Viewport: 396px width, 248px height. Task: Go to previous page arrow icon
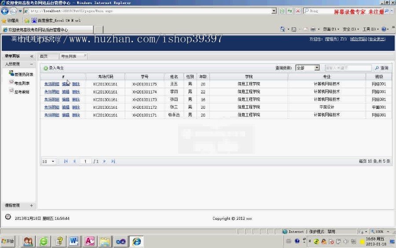pos(74,161)
